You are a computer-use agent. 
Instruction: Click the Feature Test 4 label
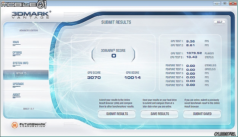(x=174, y=77)
